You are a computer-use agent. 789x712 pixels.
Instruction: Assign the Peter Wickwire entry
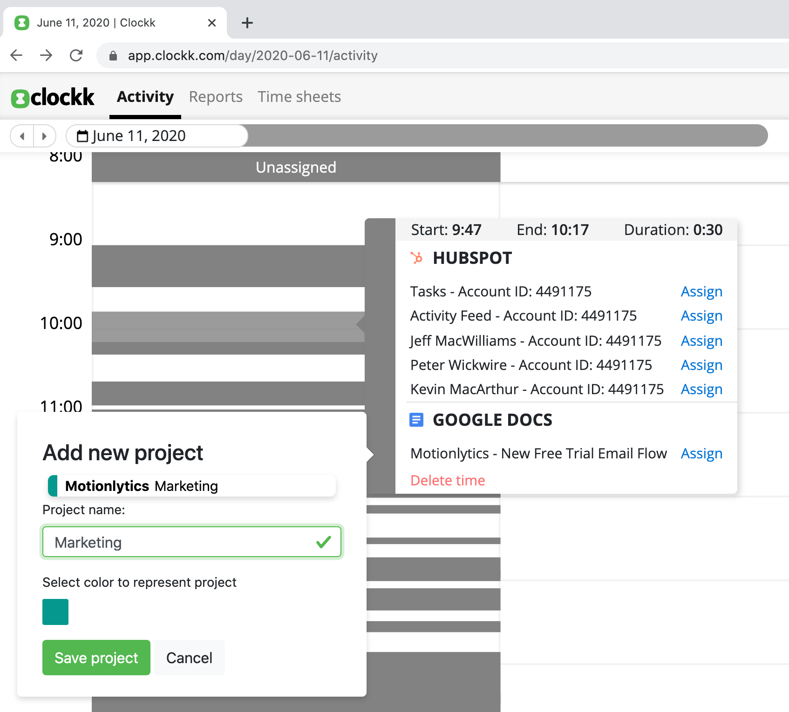click(701, 365)
